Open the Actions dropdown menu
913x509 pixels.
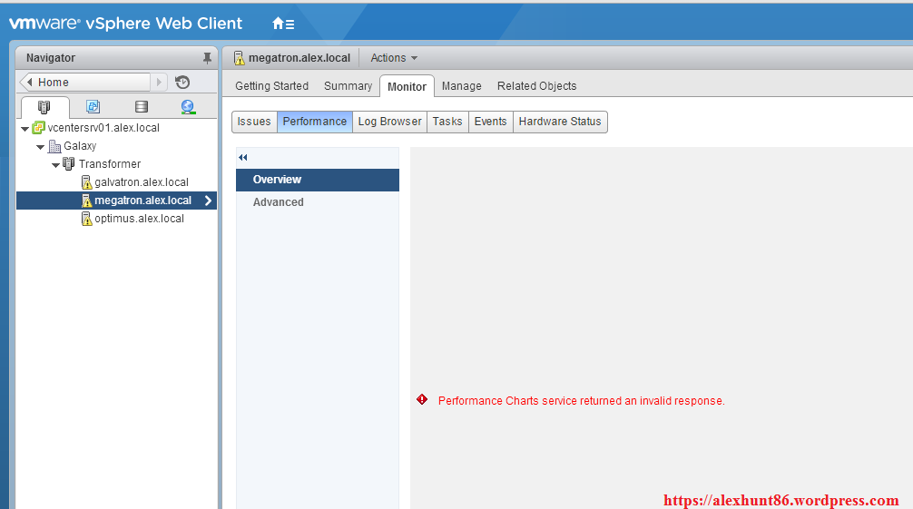coord(394,58)
